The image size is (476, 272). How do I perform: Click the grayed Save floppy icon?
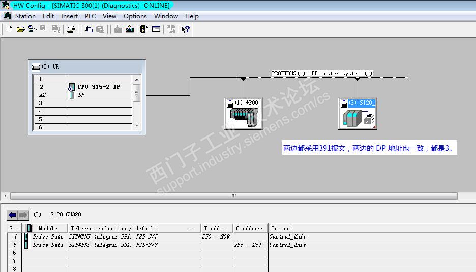(x=43, y=28)
